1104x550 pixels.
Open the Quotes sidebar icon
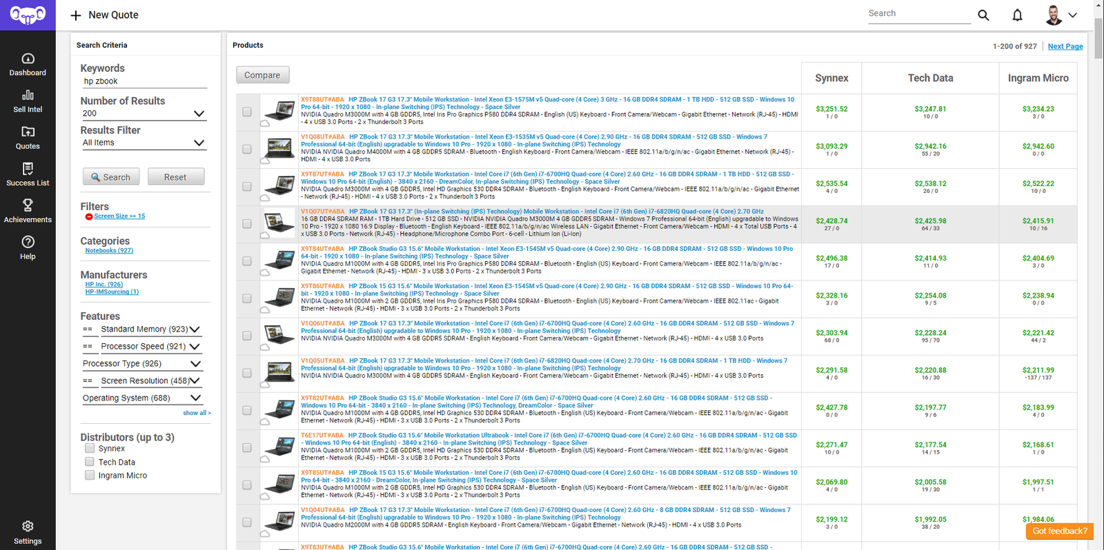click(x=28, y=132)
